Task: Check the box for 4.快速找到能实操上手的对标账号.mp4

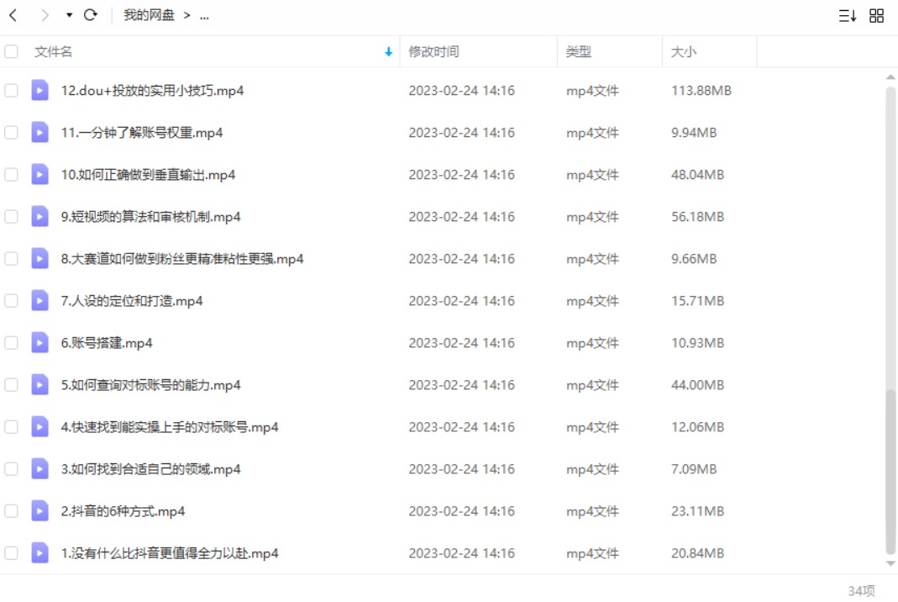Action: [x=11, y=426]
